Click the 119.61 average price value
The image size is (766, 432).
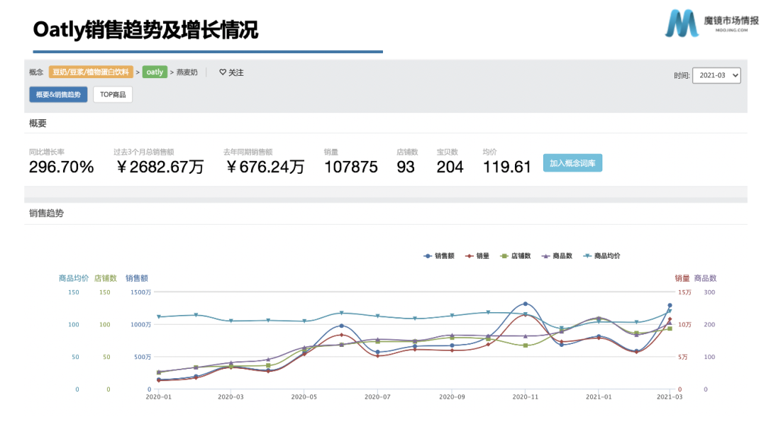(x=506, y=167)
